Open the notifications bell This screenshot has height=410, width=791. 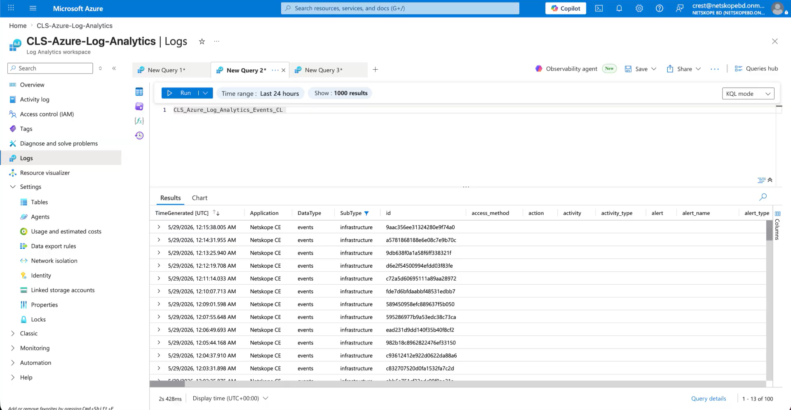click(x=619, y=8)
